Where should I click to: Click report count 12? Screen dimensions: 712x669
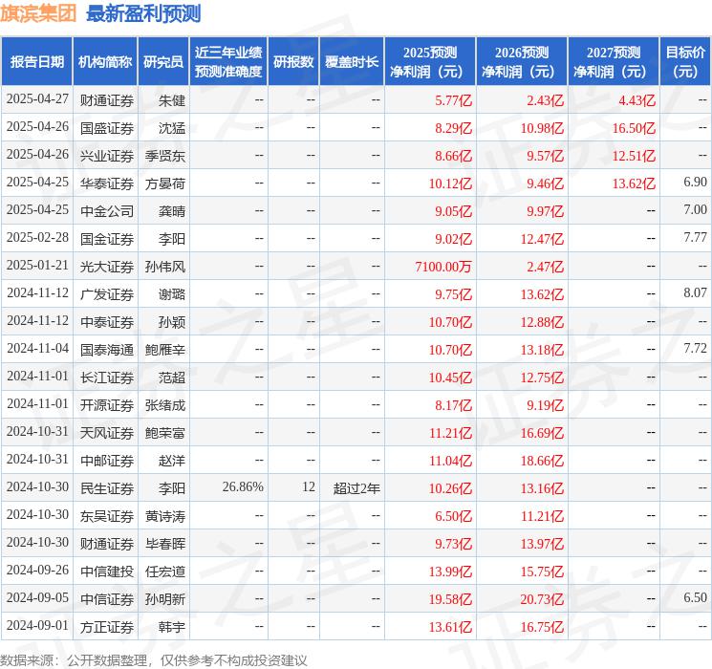pyautogui.click(x=309, y=486)
